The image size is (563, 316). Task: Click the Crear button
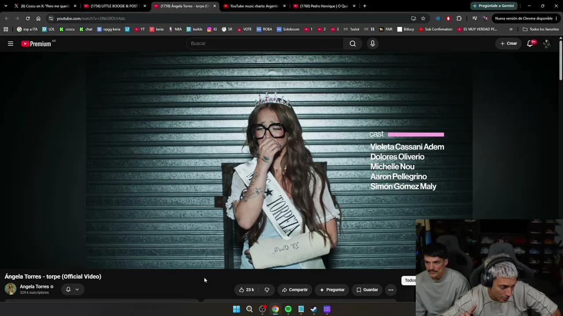pyautogui.click(x=508, y=43)
